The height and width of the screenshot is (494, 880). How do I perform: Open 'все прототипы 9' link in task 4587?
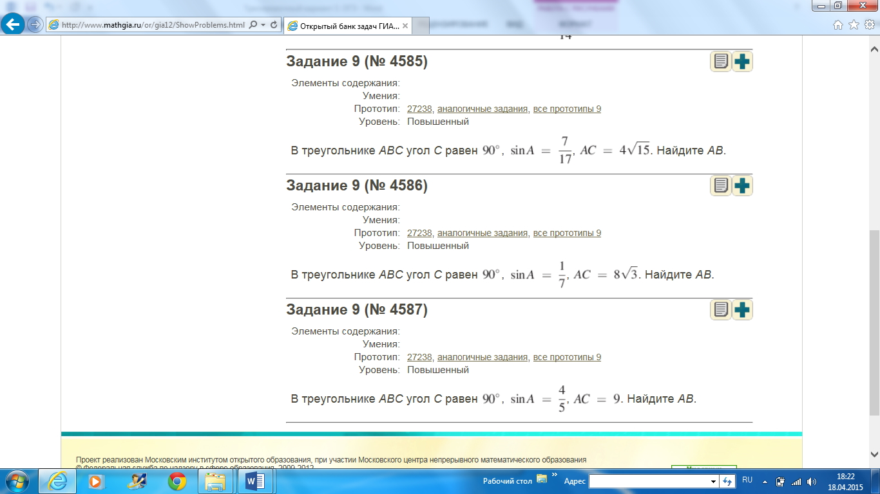click(567, 357)
